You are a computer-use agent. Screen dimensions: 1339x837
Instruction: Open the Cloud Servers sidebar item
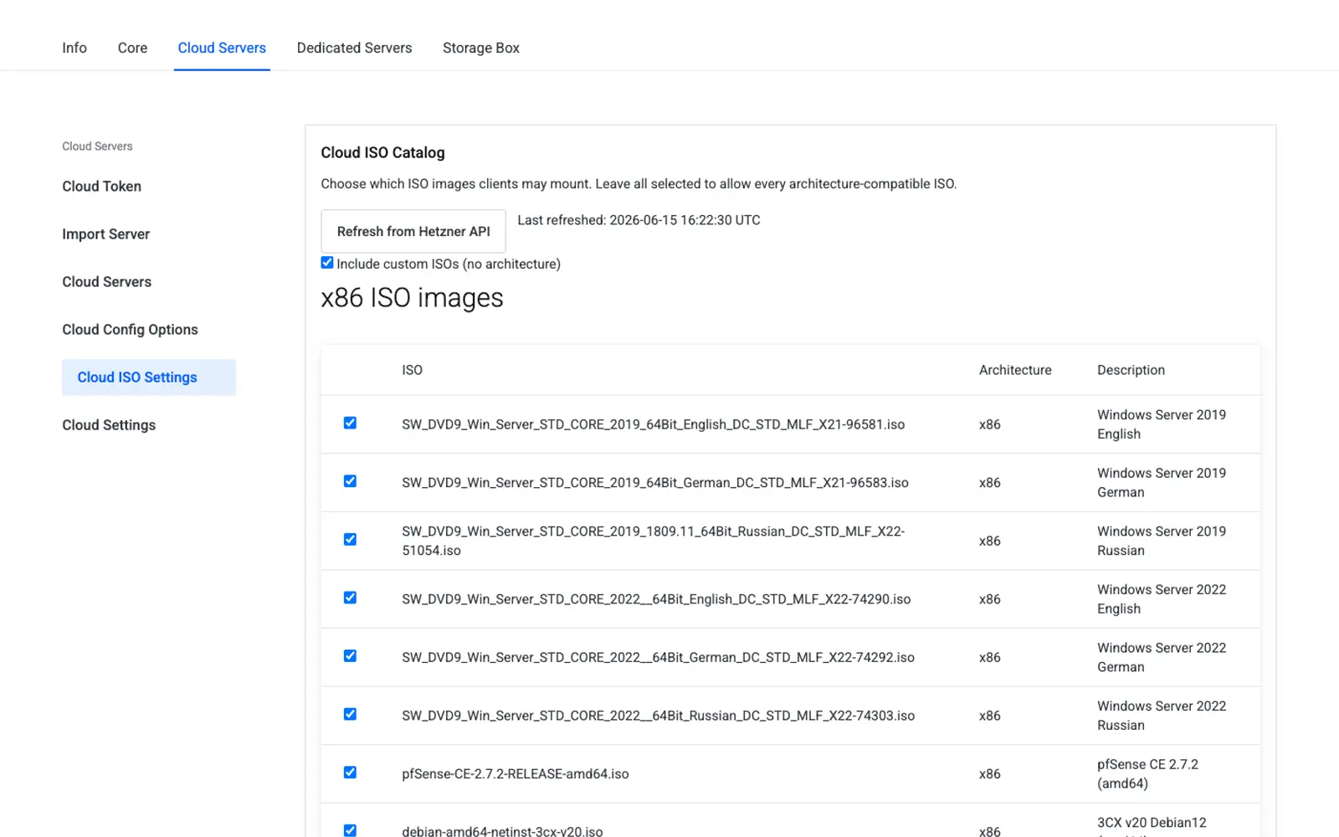(x=106, y=282)
